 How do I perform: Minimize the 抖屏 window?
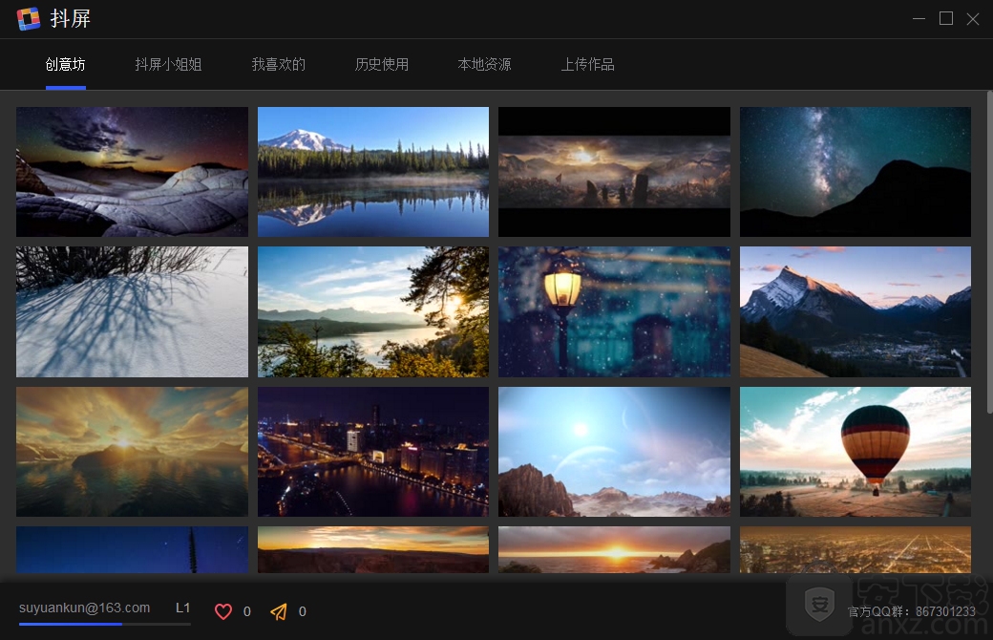(919, 19)
